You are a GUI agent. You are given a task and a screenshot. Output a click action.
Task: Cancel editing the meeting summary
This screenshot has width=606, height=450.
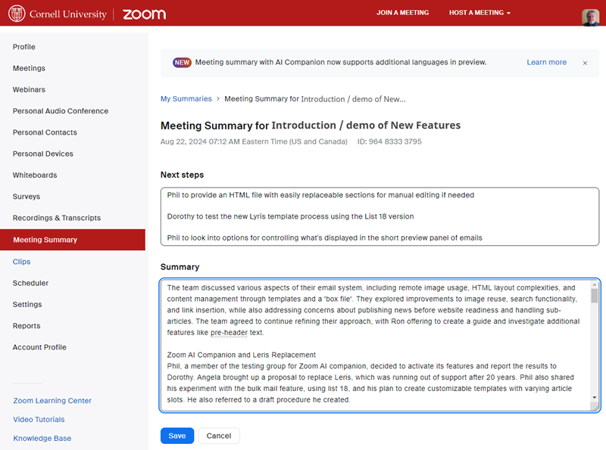219,436
